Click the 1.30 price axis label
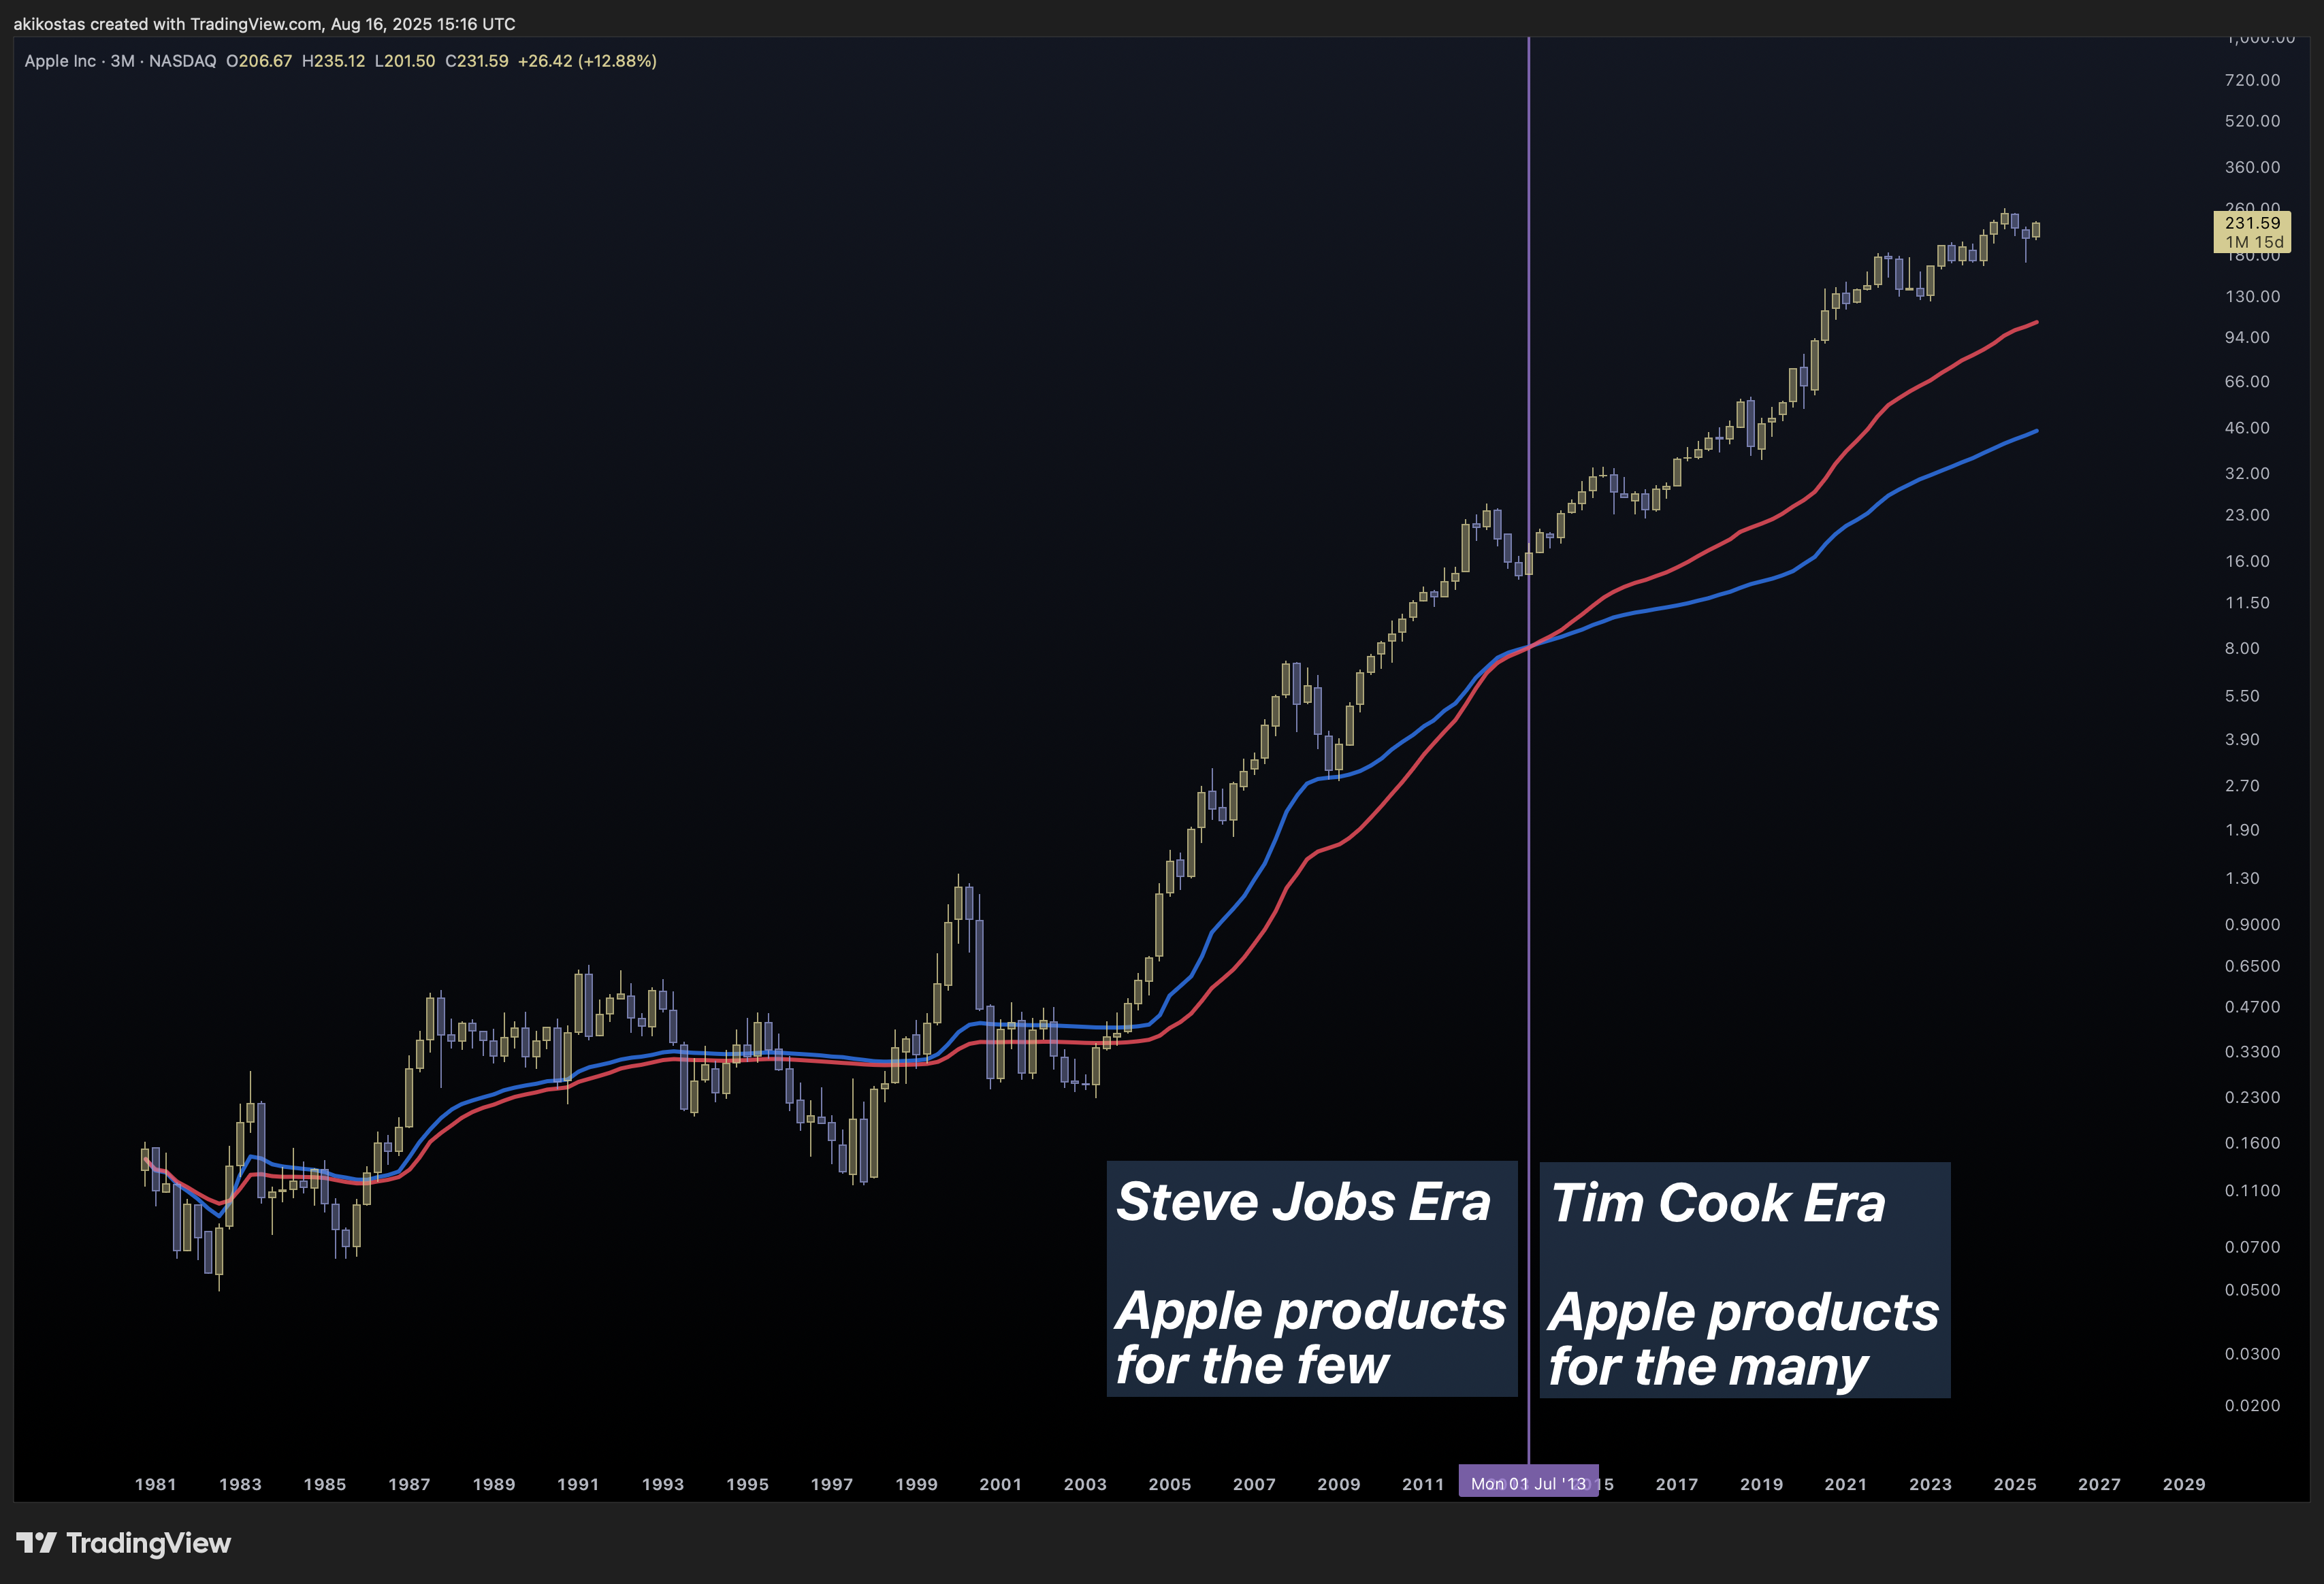Image resolution: width=2324 pixels, height=1584 pixels. (2242, 878)
